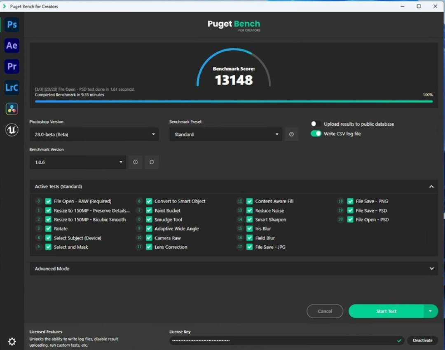445x350 pixels.
Task: Select the DaVinci Resolve benchmark icon
Action: point(12,109)
